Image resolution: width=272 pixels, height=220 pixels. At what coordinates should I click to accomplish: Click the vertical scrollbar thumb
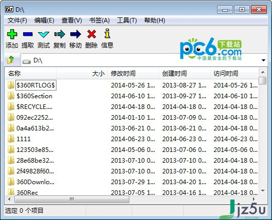263,81
